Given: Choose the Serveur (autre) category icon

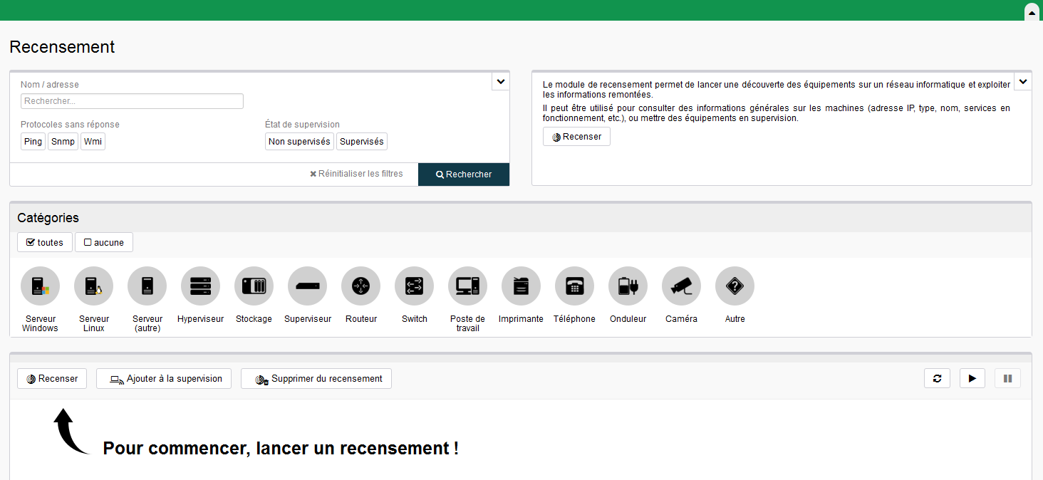Looking at the screenshot, I should tap(147, 286).
